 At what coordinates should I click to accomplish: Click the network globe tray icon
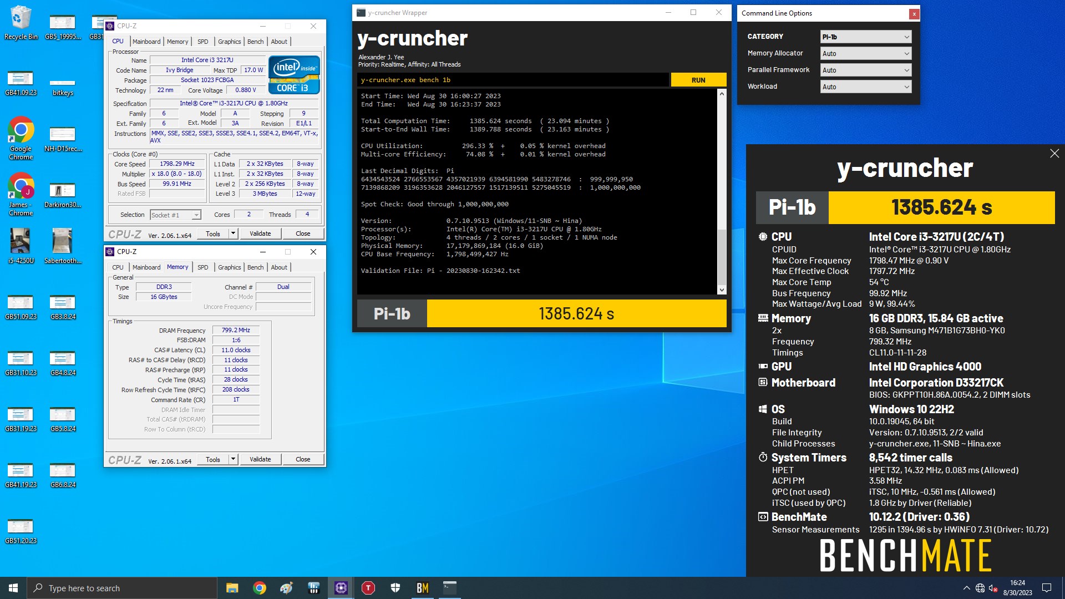pos(980,588)
